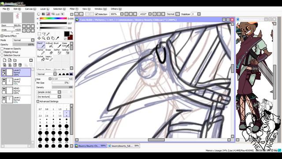Screen dimensions: 282x159
Task: Hide Layer2 using its eye icon
Action: pos(4,79)
